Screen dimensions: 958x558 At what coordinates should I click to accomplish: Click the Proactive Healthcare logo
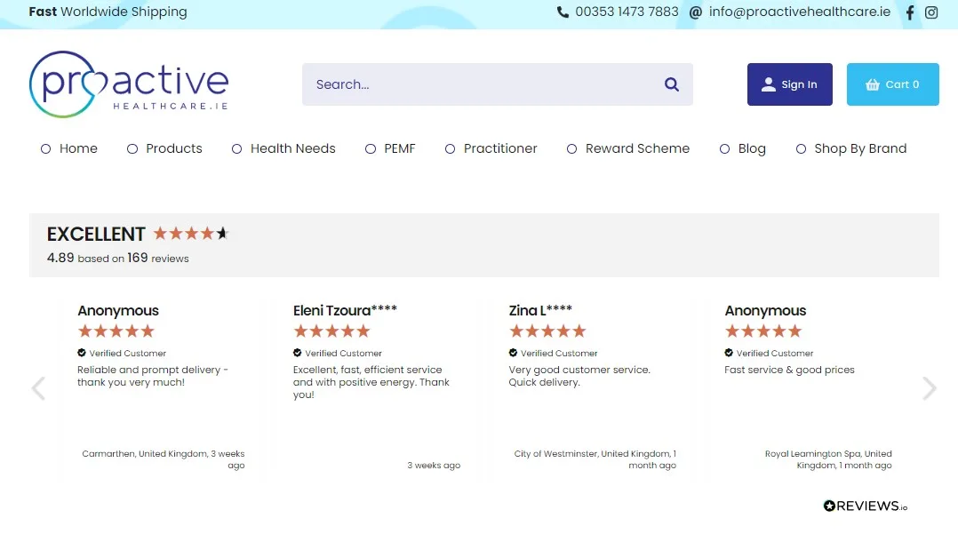(x=129, y=84)
